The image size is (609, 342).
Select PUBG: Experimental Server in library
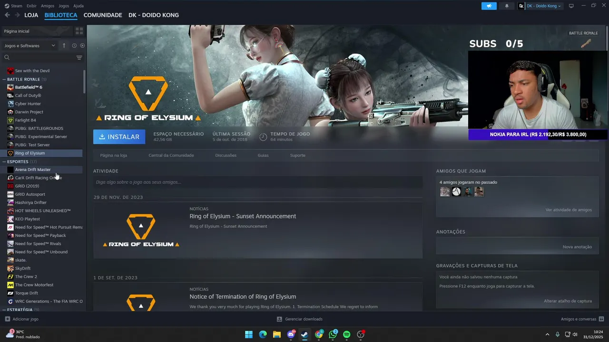41,137
